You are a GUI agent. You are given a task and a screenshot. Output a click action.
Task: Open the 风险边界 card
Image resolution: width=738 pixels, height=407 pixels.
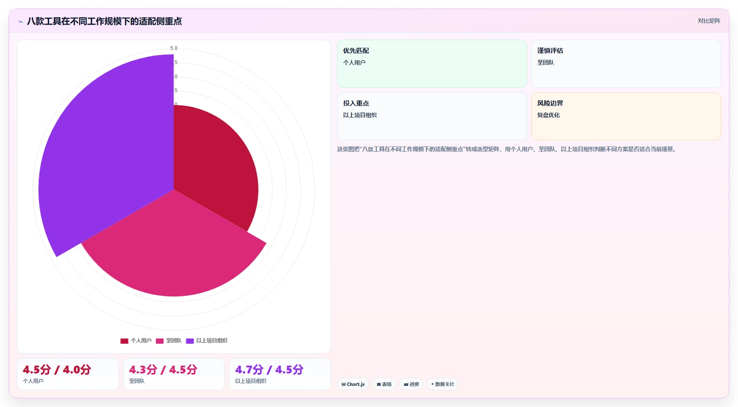pos(626,116)
